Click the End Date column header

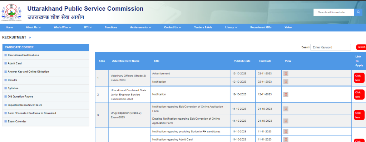265,61
